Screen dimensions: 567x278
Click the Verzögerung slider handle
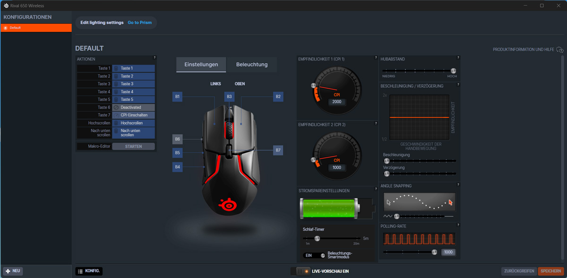point(387,174)
